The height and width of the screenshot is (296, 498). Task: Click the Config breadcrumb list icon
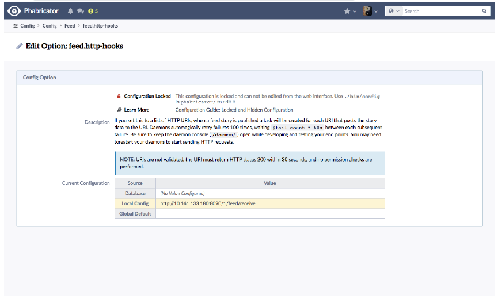tap(15, 26)
